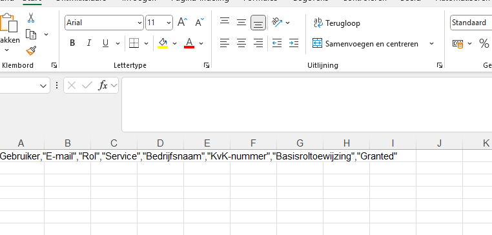492x235 pixels.
Task: Click the text orientation icon
Action: coord(277,23)
